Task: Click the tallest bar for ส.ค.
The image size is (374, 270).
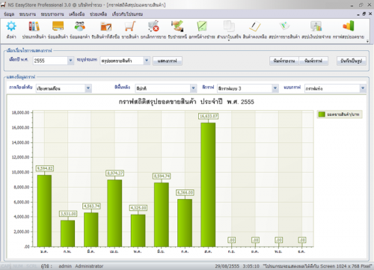Action: [208, 185]
